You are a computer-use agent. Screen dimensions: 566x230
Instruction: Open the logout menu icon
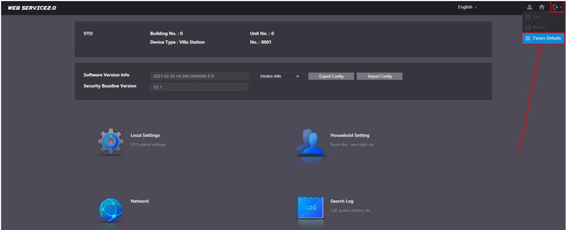pyautogui.click(x=558, y=7)
